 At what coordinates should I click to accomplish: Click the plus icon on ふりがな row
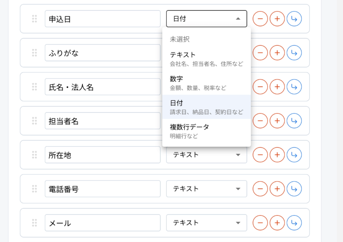tap(277, 53)
